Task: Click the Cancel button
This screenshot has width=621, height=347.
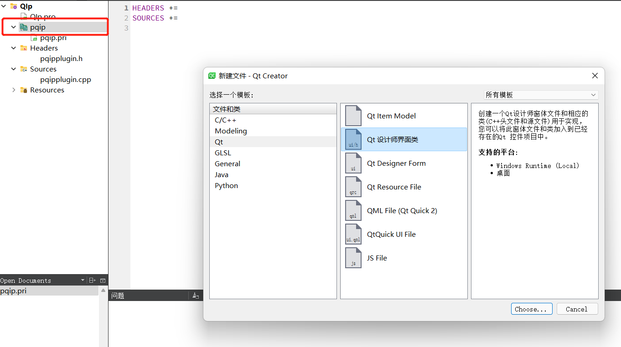Action: (577, 309)
